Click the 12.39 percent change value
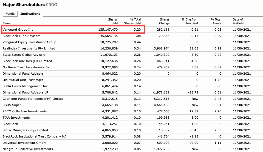The width and height of the screenshot is (263, 152). [194, 111]
